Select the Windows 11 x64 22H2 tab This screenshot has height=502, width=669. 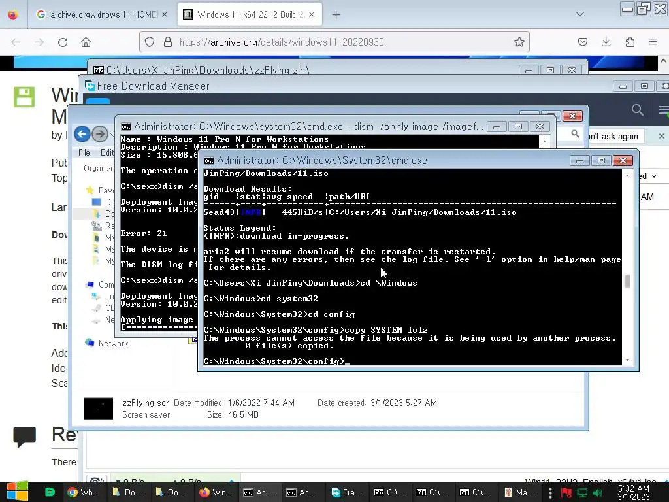(250, 14)
